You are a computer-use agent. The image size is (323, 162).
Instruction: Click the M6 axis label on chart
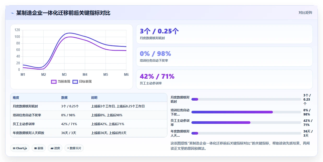pos(126,74)
